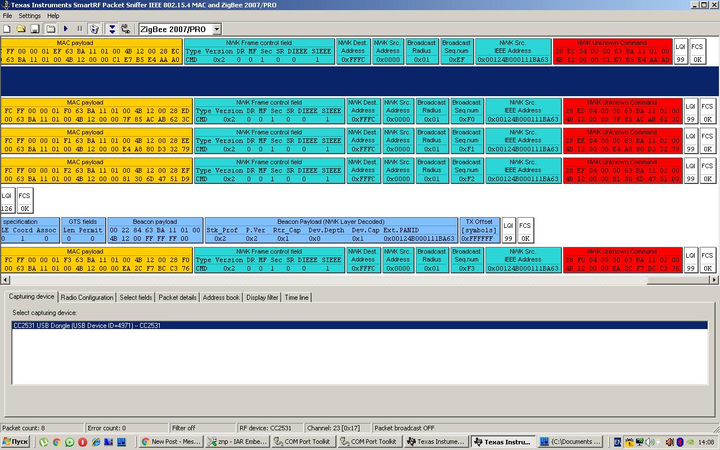This screenshot has height=450, width=720.
Task: Click the Packet count: 8 status entry
Action: coord(42,428)
